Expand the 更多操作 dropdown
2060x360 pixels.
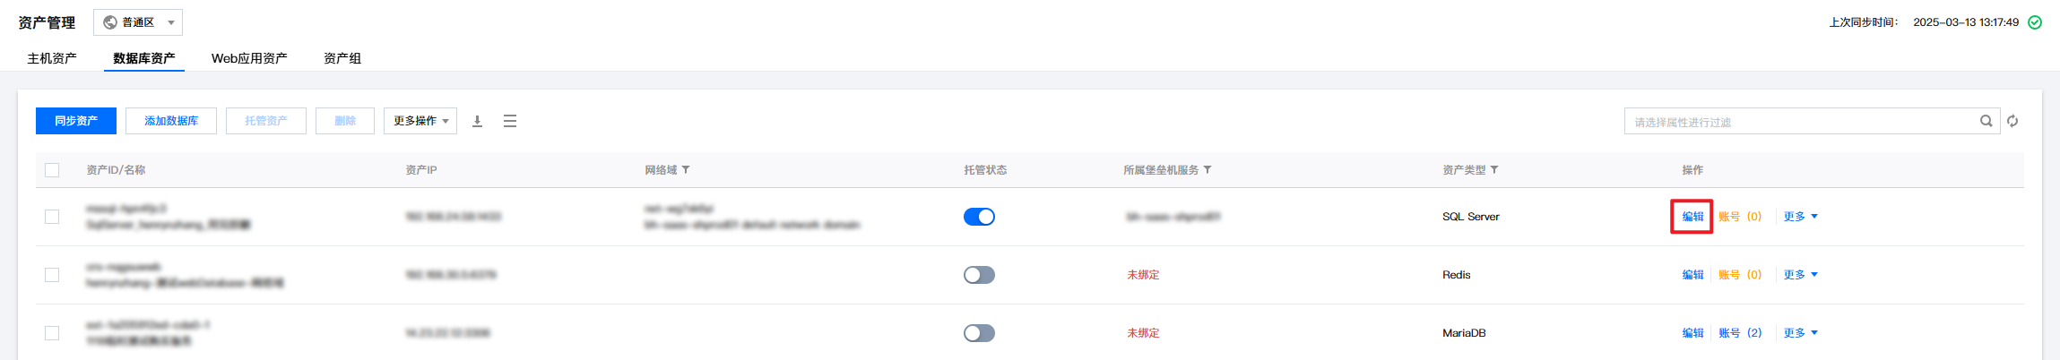coord(420,121)
